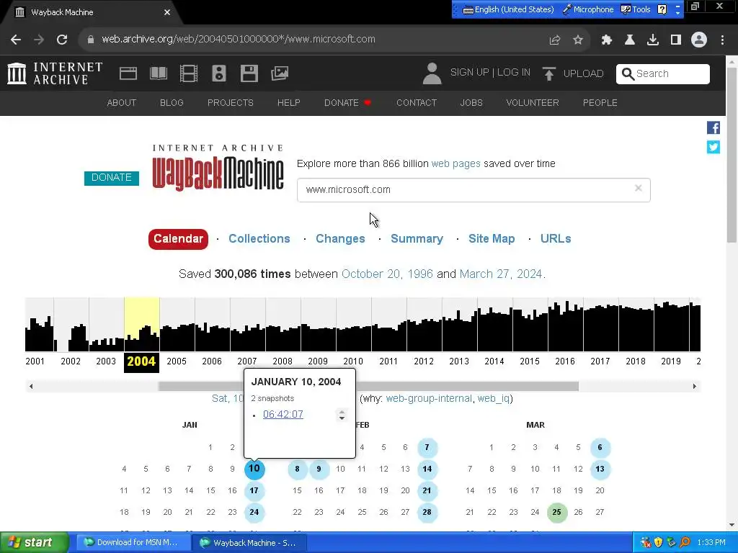
Task: Click the teal DONATE button
Action: point(112,178)
